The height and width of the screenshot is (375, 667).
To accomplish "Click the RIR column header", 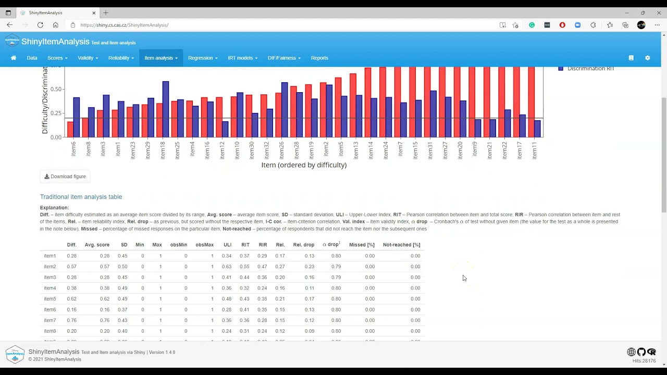I will coord(263,245).
